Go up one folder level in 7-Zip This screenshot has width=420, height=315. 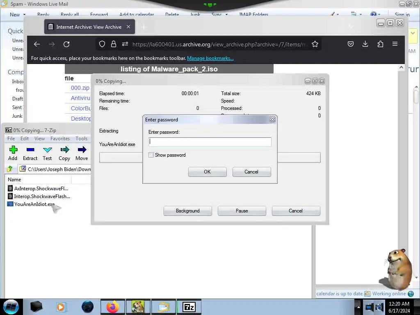coord(10,169)
